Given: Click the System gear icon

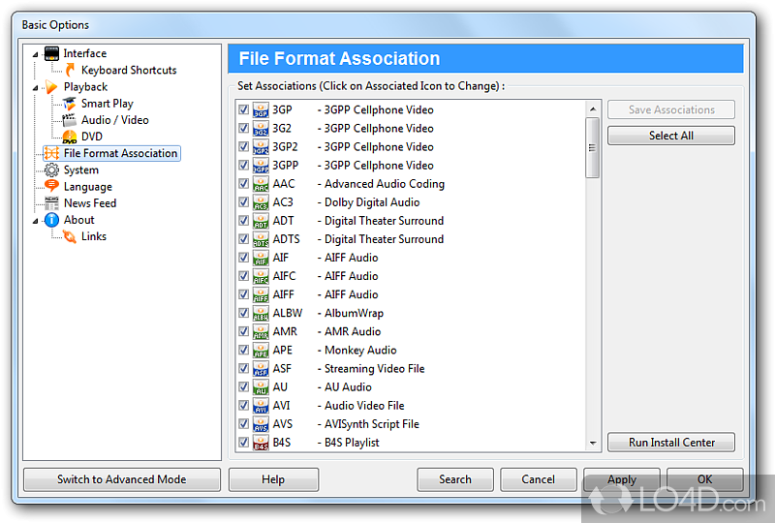Looking at the screenshot, I should [51, 170].
